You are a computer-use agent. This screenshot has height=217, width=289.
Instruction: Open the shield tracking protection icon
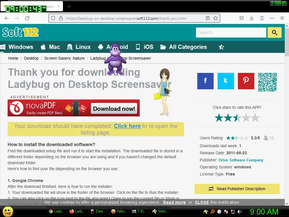point(53,18)
